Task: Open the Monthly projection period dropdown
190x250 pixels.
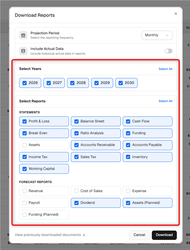Action: pyautogui.click(x=157, y=35)
